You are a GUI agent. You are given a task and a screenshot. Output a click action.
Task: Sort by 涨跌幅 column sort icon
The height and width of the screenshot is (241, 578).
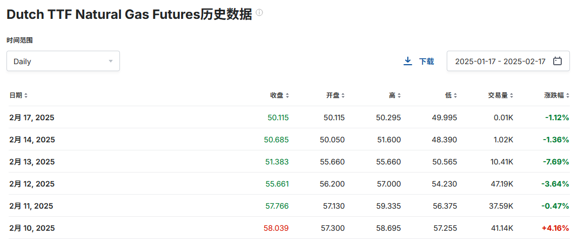pos(567,95)
